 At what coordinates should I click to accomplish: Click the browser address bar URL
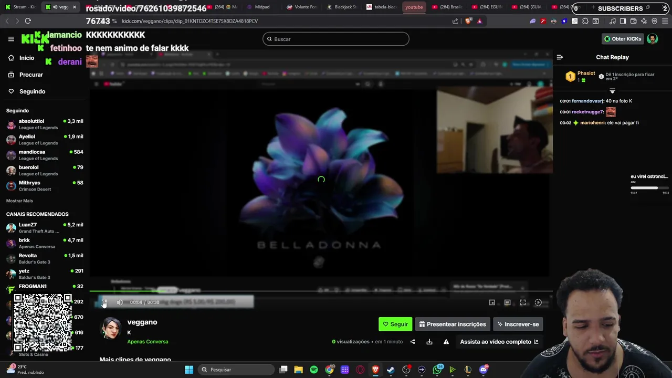click(190, 21)
